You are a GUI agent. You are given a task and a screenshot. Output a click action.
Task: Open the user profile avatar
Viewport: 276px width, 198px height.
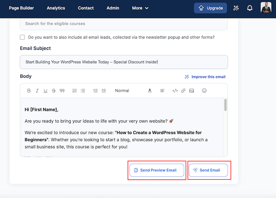[x=266, y=8]
